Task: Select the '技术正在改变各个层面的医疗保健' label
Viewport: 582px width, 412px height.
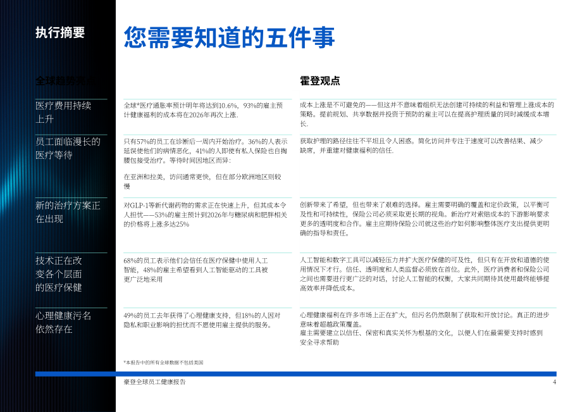Action: click(x=59, y=274)
